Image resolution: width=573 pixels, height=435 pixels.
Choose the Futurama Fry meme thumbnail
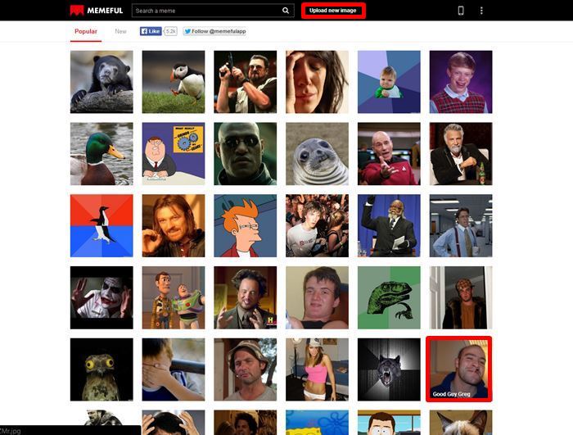tap(245, 225)
